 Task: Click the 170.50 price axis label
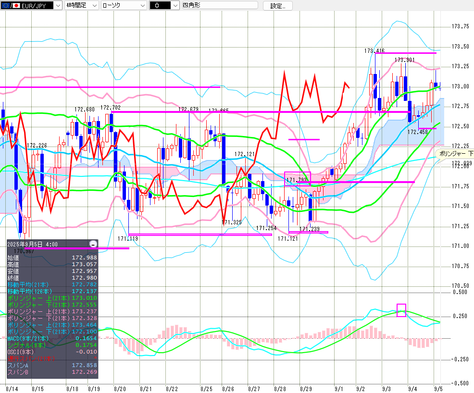pos(461,286)
